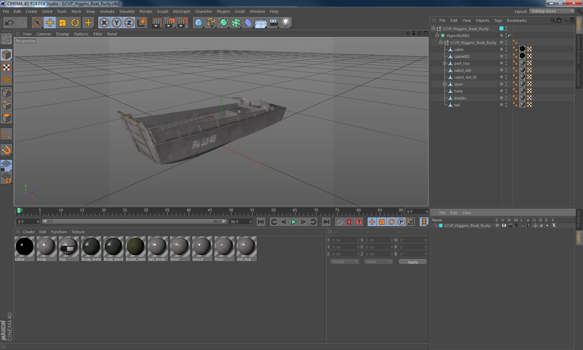This screenshot has height=350, width=583.
Task: Open viewport Cameras menu
Action: (44, 34)
